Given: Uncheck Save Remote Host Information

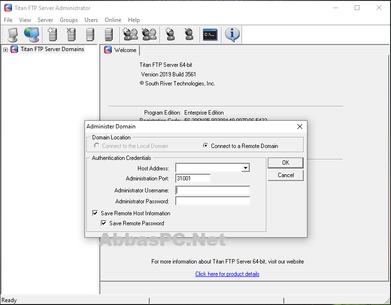Looking at the screenshot, I should coord(95,213).
